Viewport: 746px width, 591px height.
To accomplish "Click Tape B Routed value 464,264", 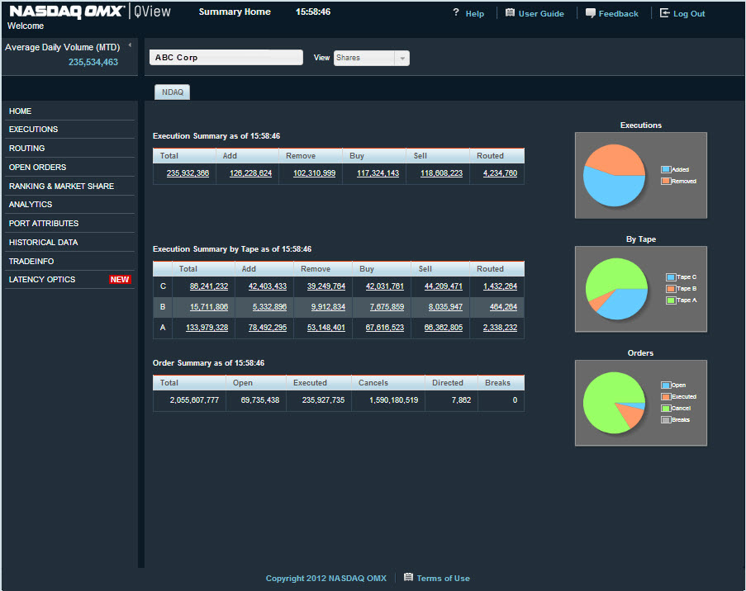I will click(x=503, y=307).
